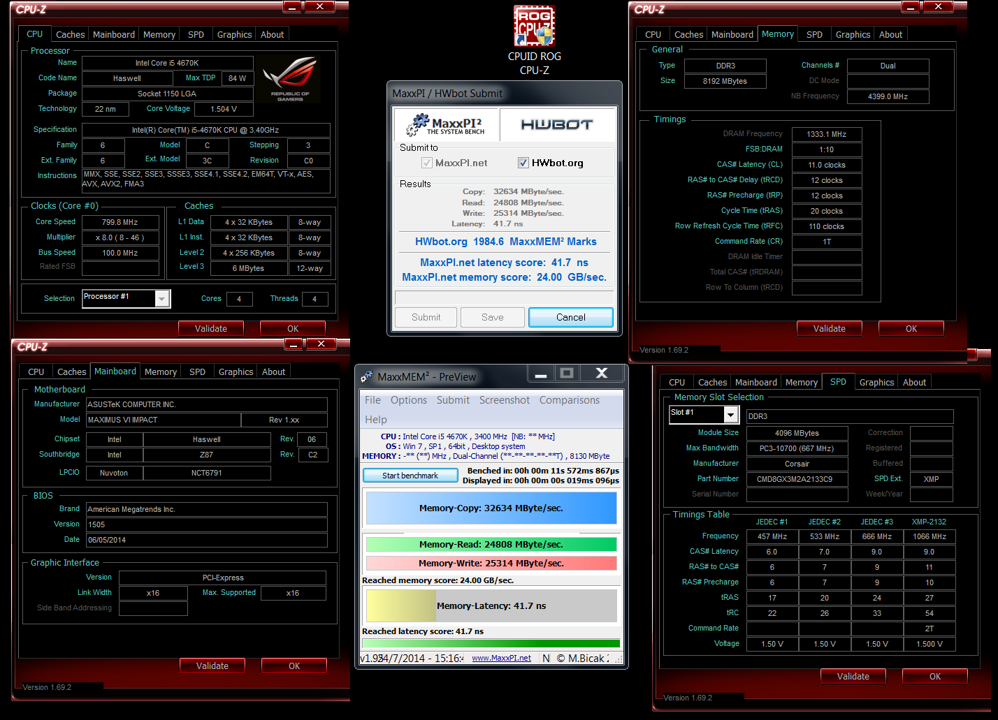The width and height of the screenshot is (998, 720).
Task: Minimize the MaxxMEM² PreView window
Action: point(541,374)
